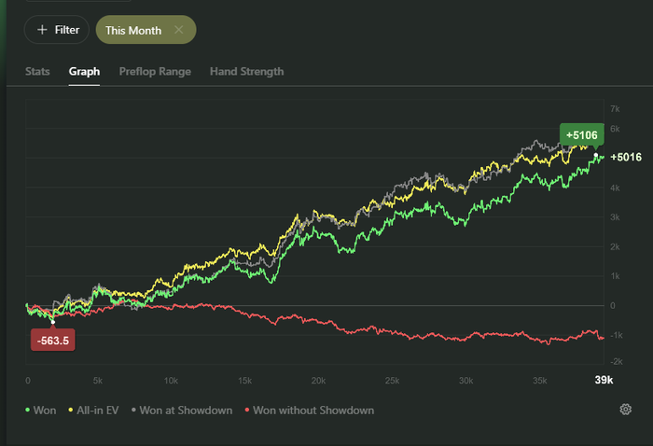Open graph settings gear icon
Screen dimensions: 653x446
point(625,410)
